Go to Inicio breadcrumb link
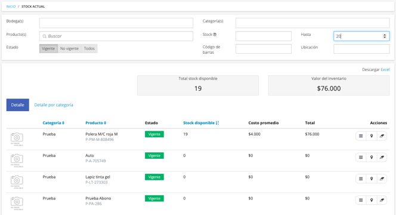 [11, 7]
